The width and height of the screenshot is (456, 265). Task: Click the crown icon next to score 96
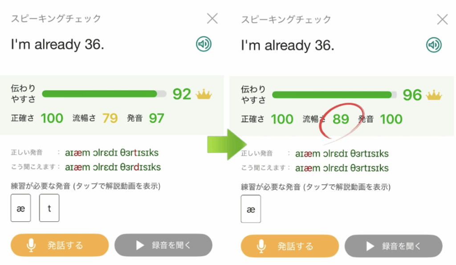coord(433,95)
